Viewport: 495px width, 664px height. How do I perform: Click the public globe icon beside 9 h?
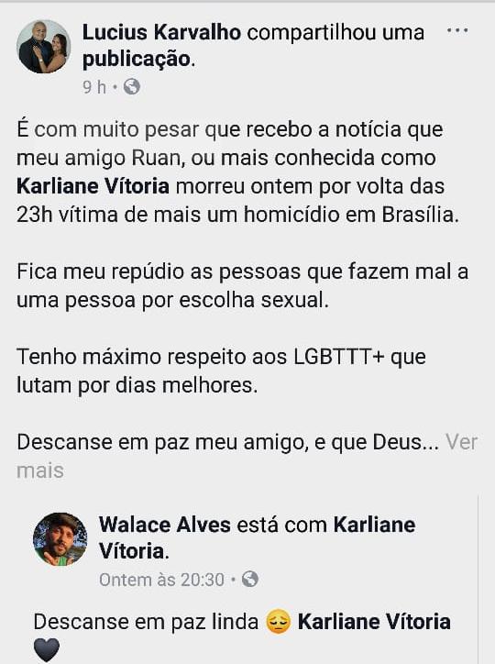tap(132, 87)
